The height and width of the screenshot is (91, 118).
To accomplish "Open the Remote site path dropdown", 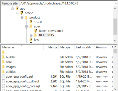I will pyautogui.click(x=116, y=4).
